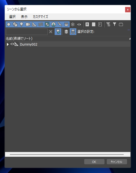This screenshot has height=173, width=136.
Task: Confirm selection with the OK button
Action: coord(94,162)
